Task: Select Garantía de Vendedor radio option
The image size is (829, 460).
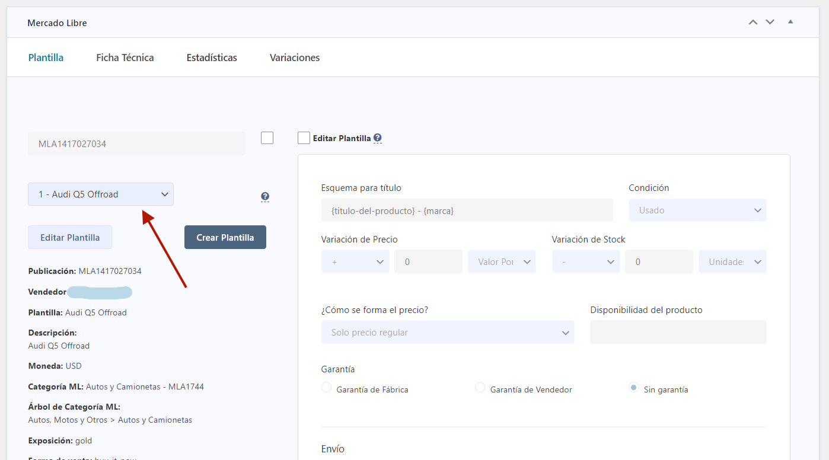Action: pyautogui.click(x=480, y=388)
